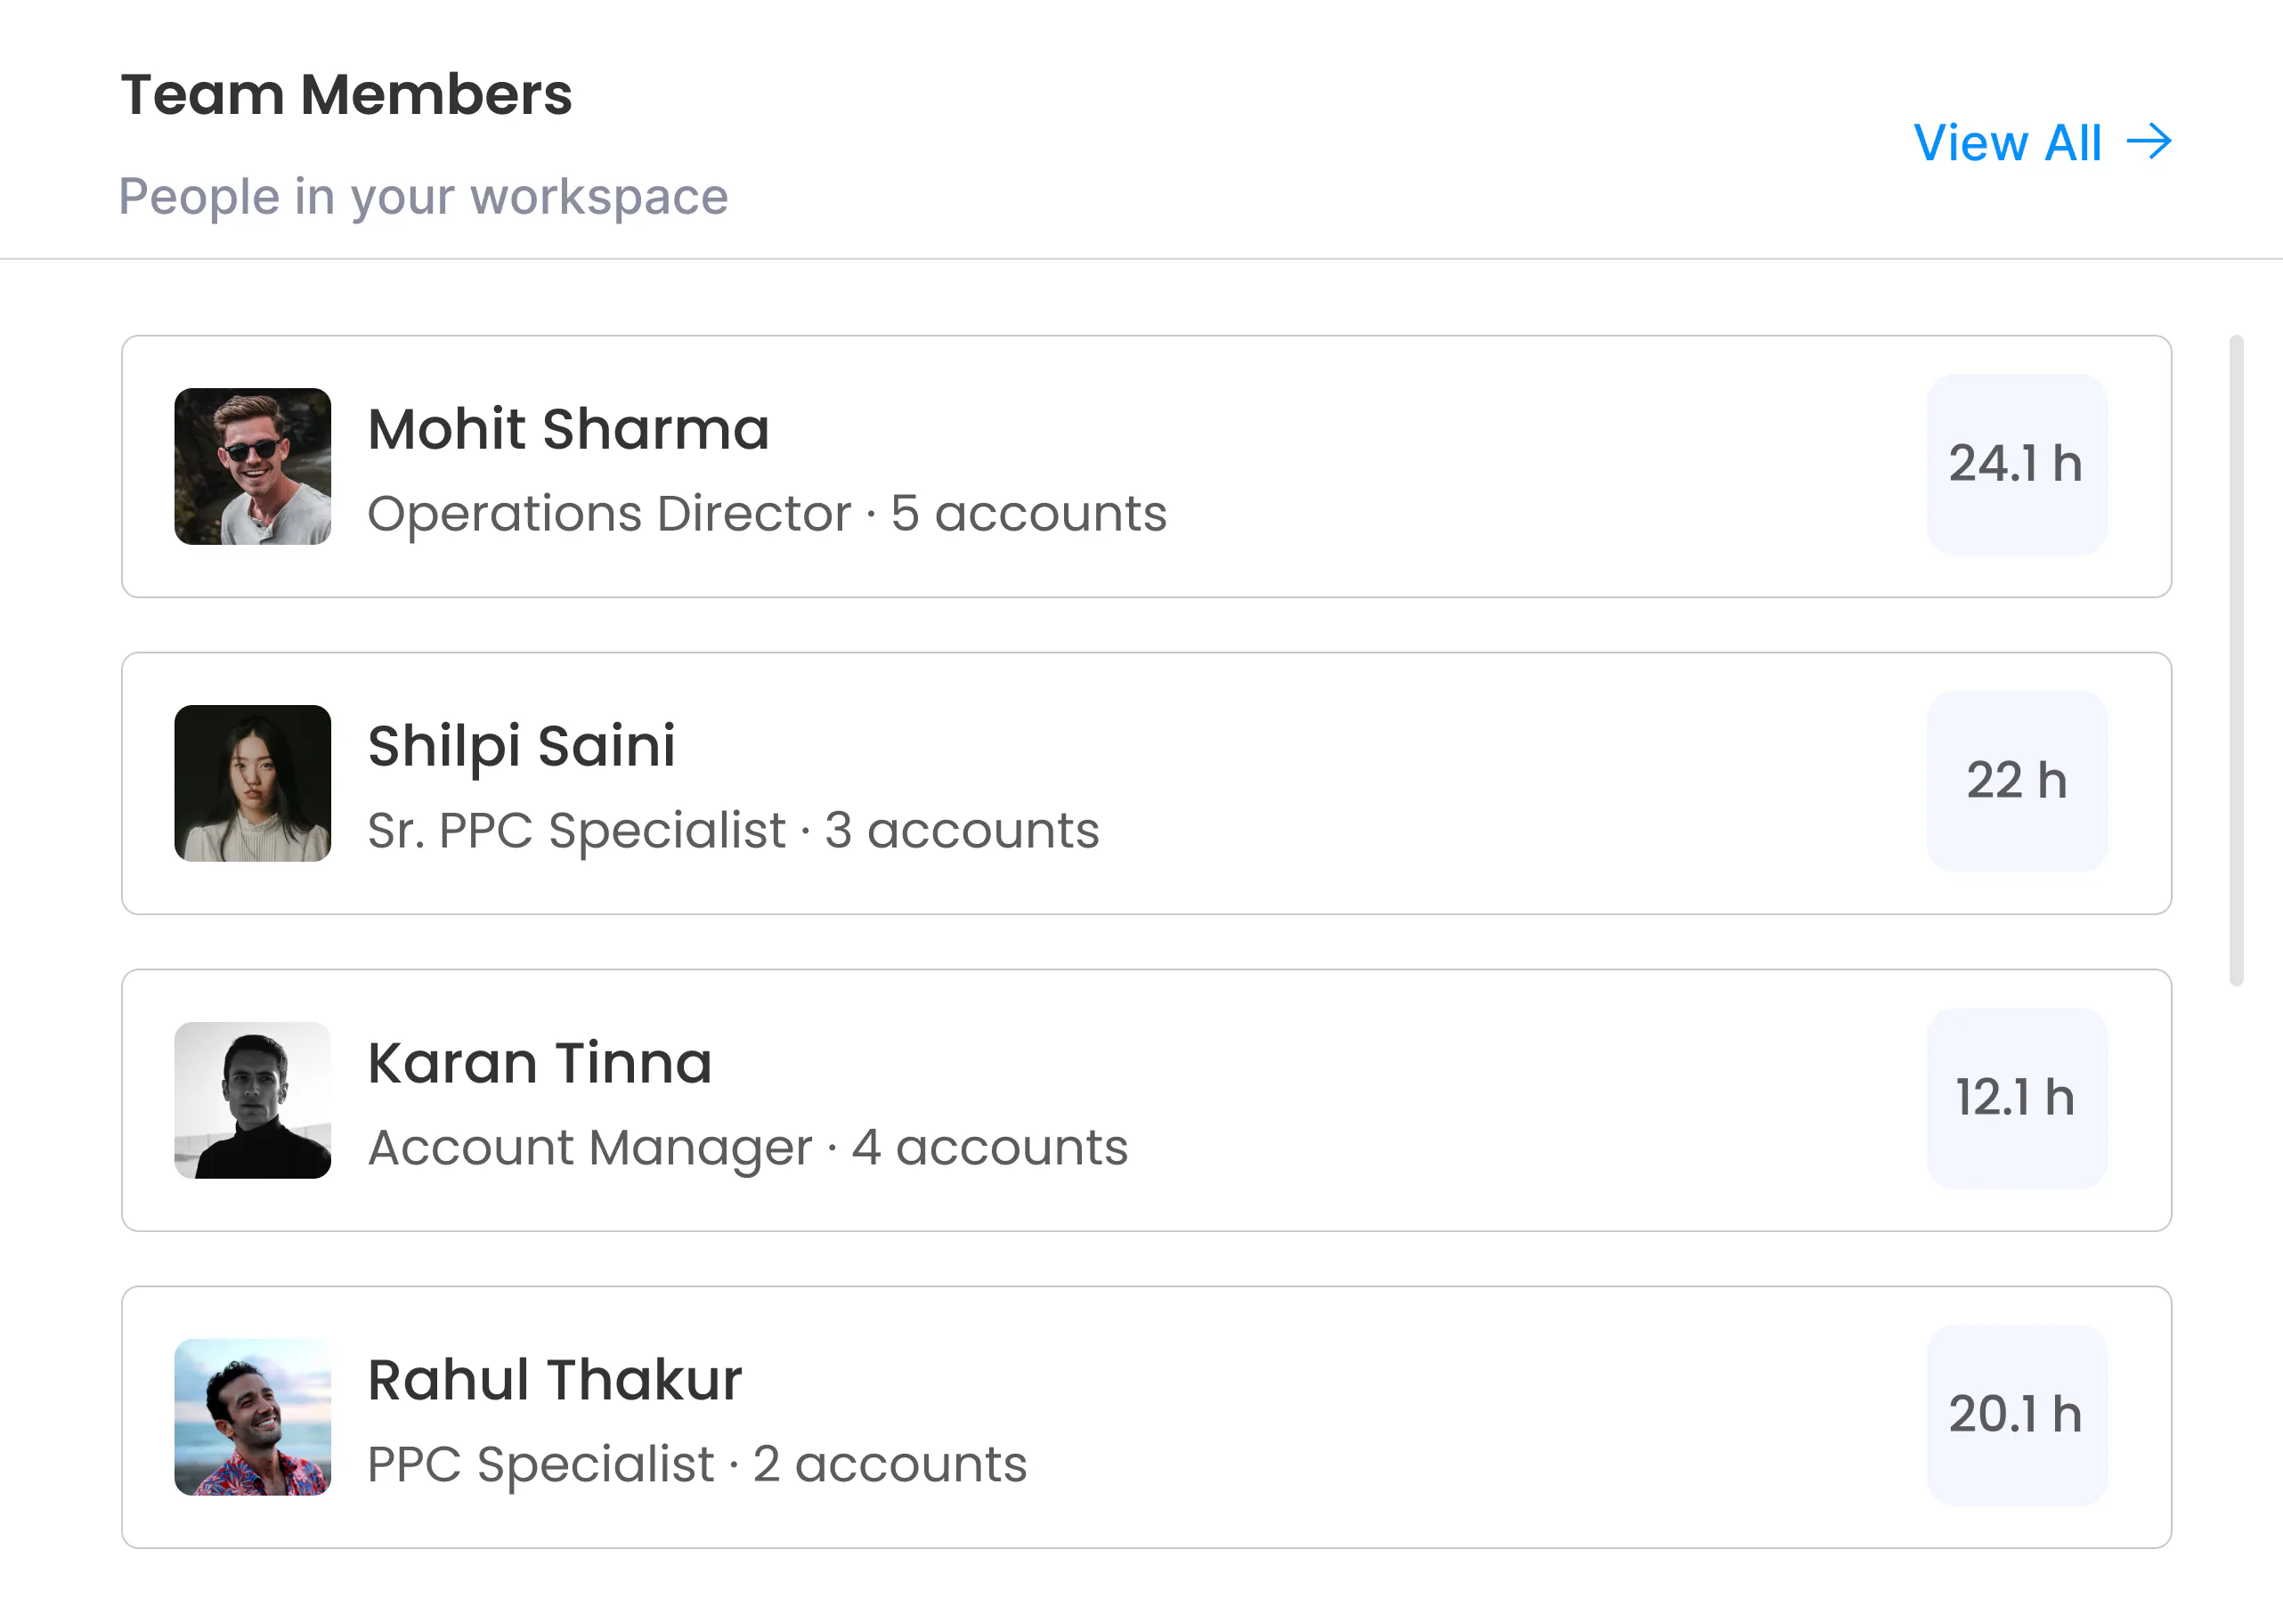The image size is (2283, 1606).
Task: Select the Mohit Sharma name
Action: (569, 430)
